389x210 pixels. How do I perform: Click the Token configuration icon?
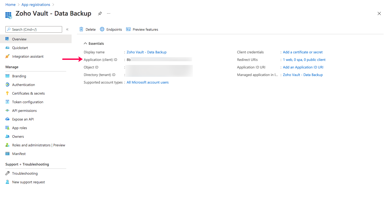[7, 102]
